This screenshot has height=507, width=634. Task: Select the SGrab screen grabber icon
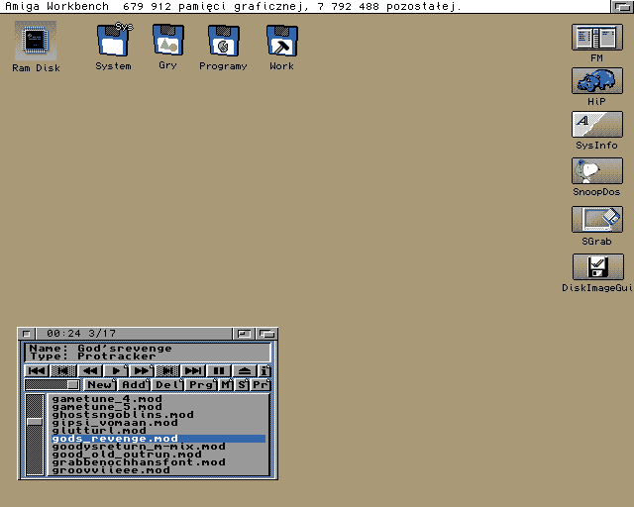coord(596,220)
